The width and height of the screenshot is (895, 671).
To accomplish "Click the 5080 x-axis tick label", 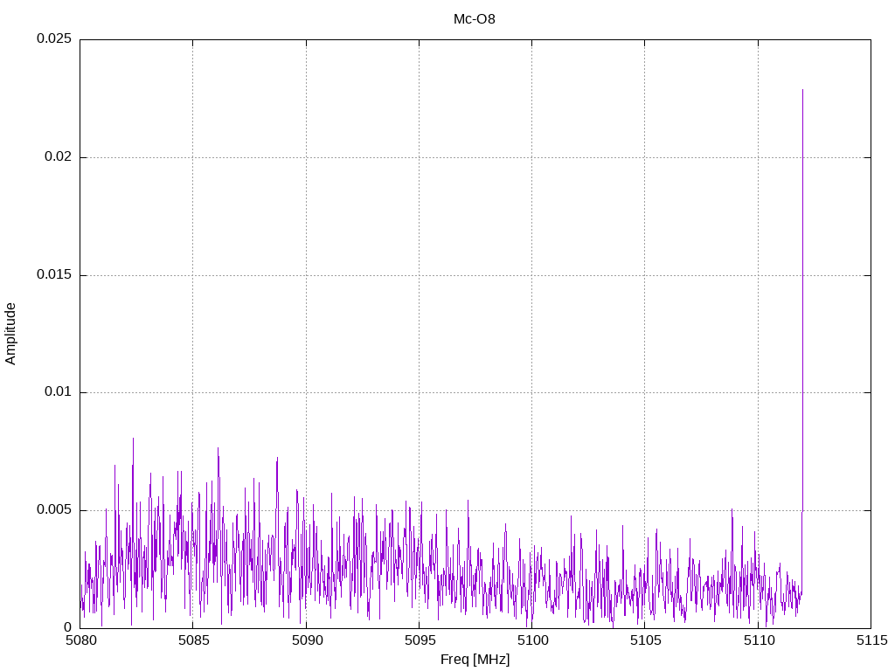I will (80, 641).
